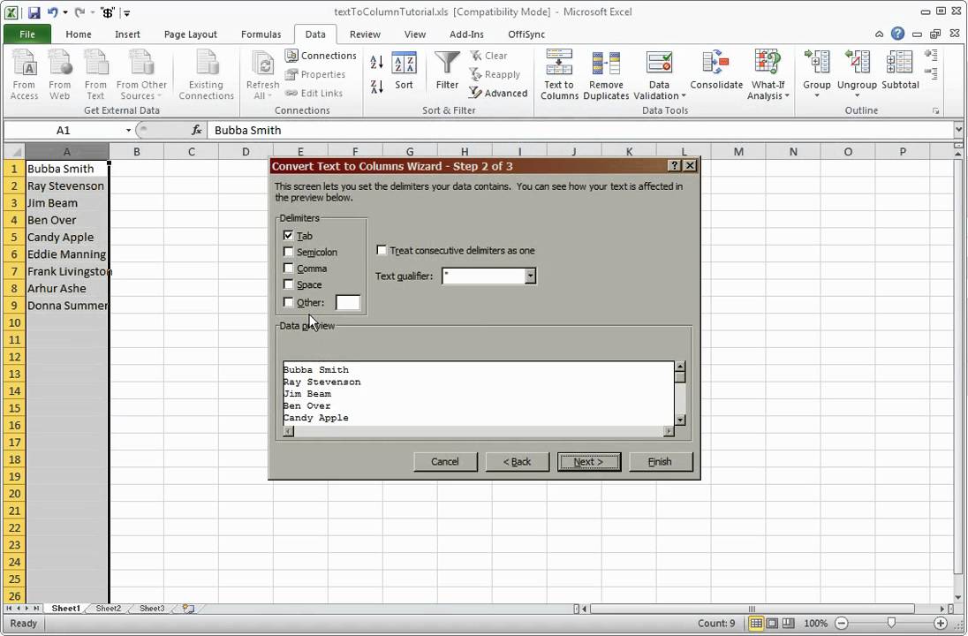Enable treat consecutive delimiters as one
Screen dimensions: 968x636
tap(382, 250)
